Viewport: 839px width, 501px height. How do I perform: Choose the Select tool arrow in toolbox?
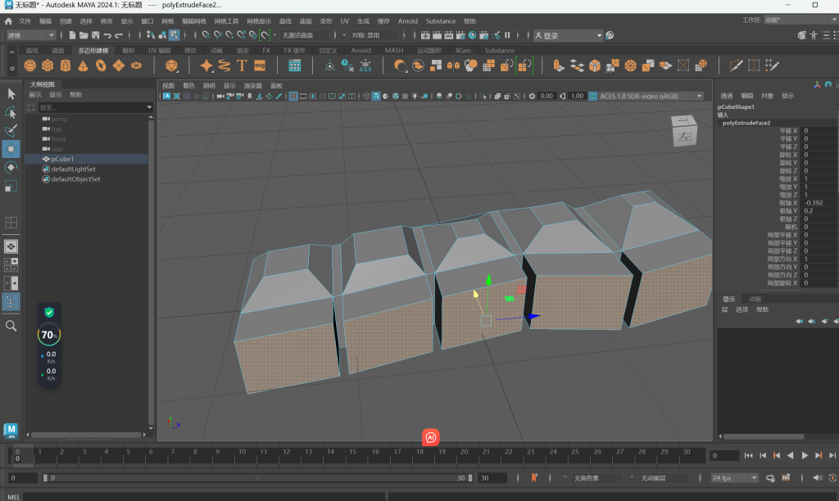pos(11,93)
